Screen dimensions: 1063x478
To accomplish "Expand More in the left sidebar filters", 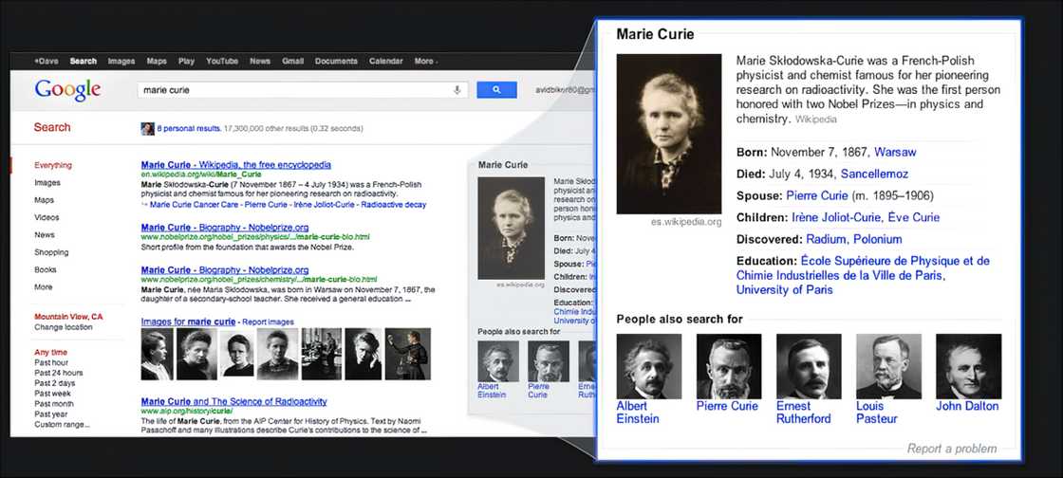I will pyautogui.click(x=44, y=287).
